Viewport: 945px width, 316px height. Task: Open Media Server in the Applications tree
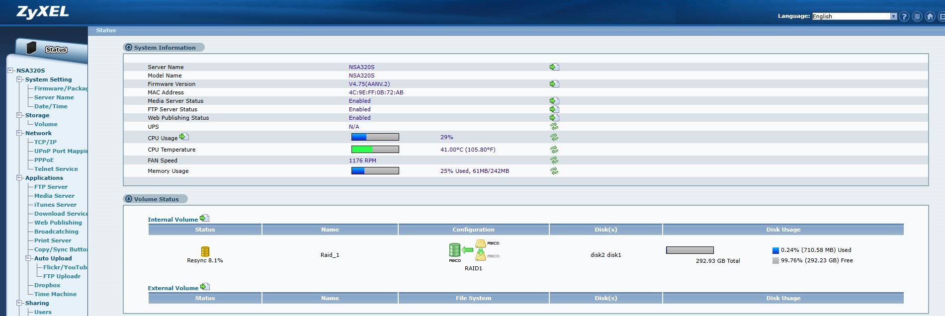coord(54,196)
